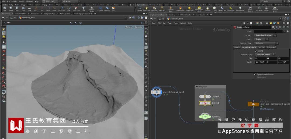291x139 pixels.
Task: Switch to the Degenerate tab
Action: coord(271,47)
